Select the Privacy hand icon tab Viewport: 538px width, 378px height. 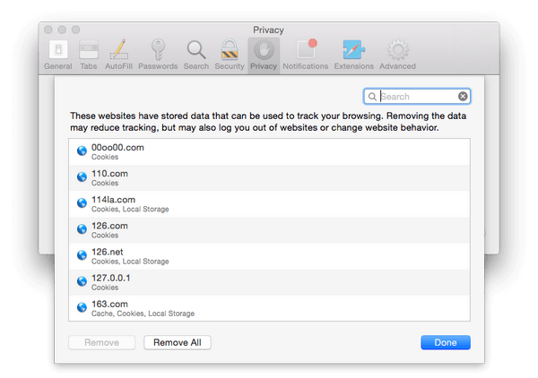264,54
